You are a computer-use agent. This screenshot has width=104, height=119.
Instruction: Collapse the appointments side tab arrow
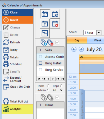click(82, 93)
